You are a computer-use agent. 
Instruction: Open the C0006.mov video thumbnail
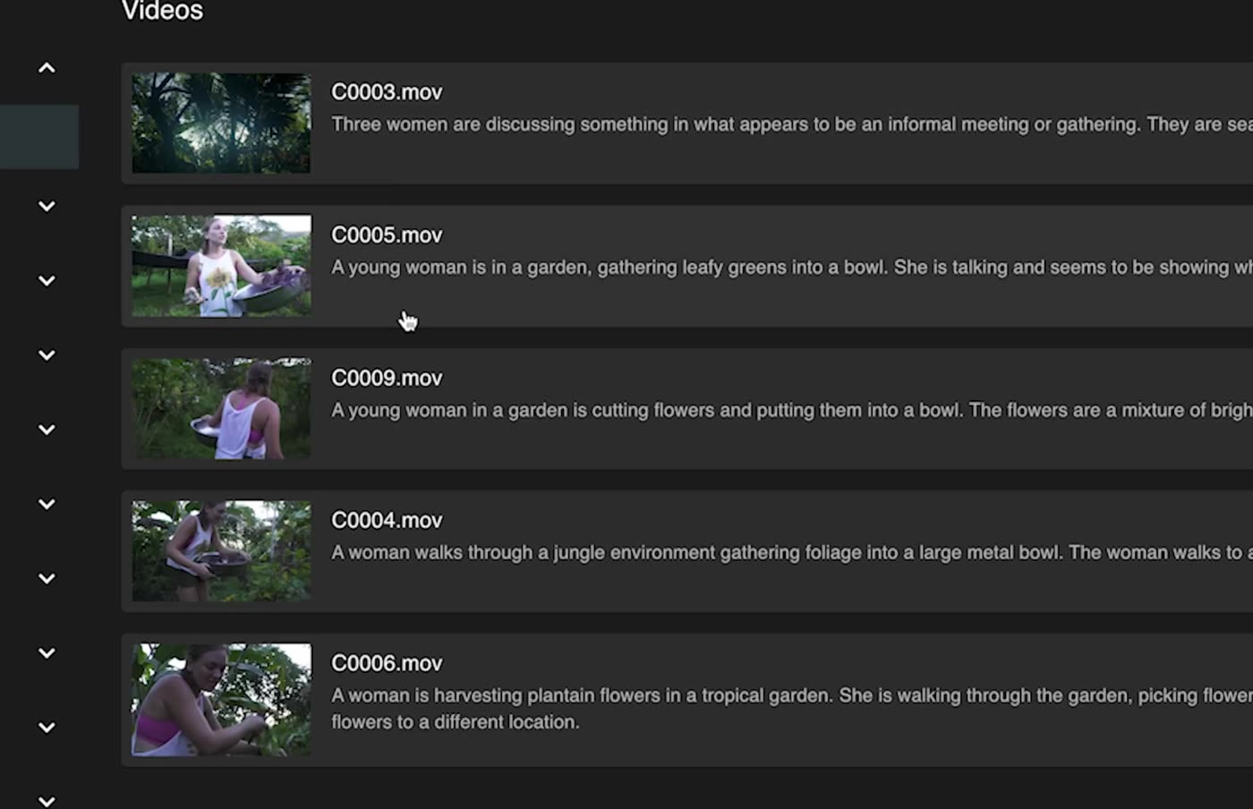coord(221,700)
